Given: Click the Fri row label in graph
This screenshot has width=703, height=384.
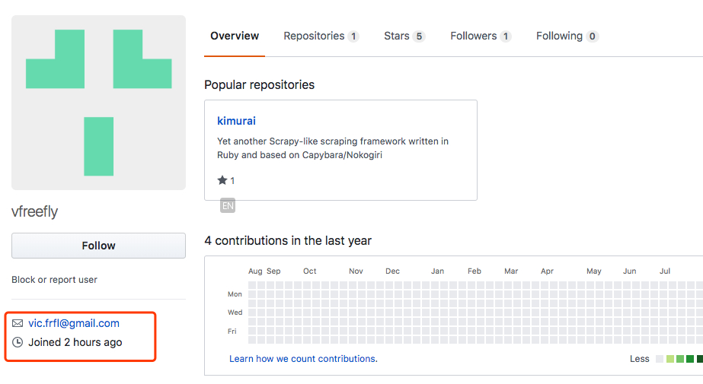Looking at the screenshot, I should point(232,332).
